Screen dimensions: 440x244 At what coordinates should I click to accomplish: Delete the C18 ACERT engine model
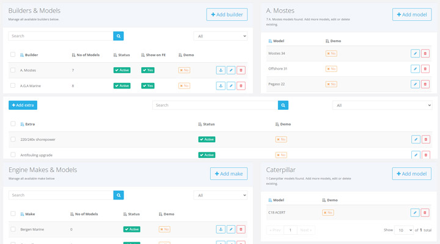[x=425, y=213]
